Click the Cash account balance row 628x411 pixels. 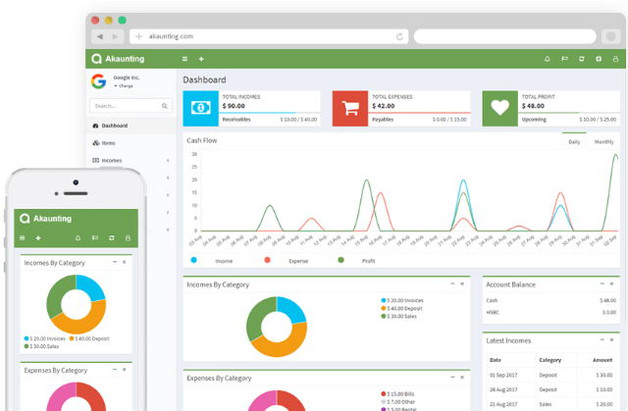551,300
